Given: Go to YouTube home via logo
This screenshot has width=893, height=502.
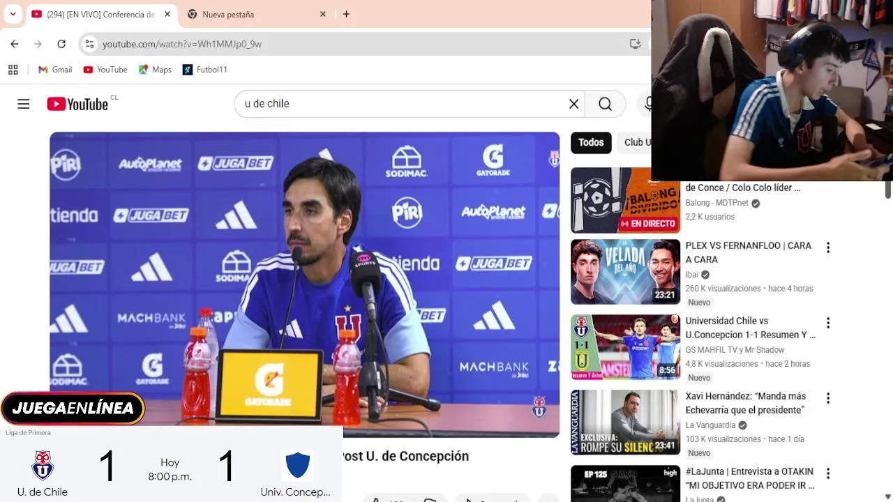Looking at the screenshot, I should 77,104.
